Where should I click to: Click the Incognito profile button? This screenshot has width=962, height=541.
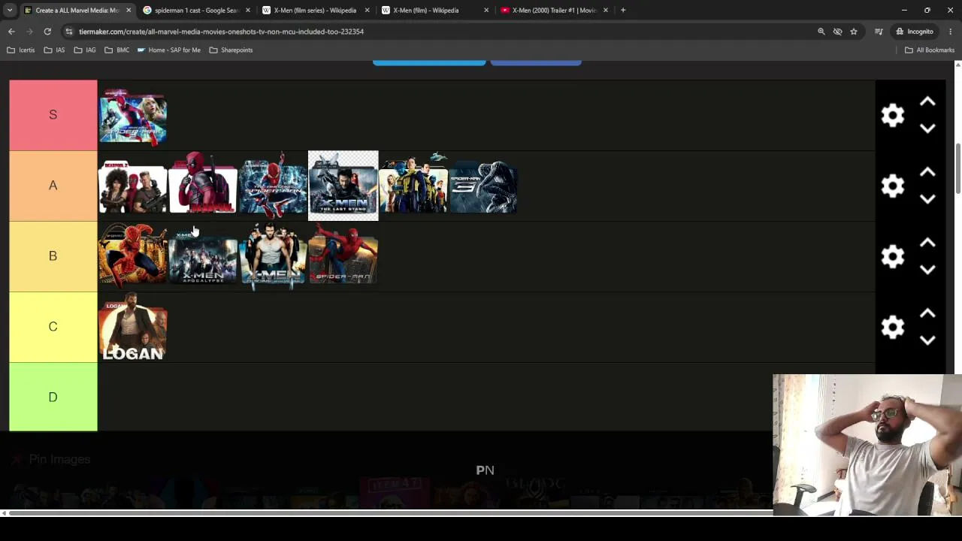click(914, 32)
